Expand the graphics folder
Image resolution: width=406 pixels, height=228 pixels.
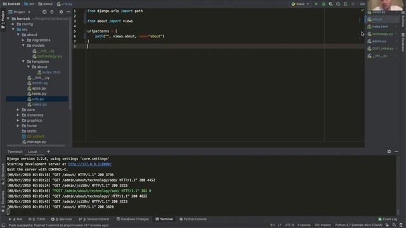click(18, 120)
